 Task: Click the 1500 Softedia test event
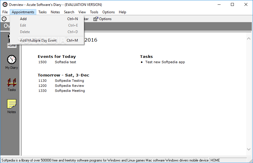57,62
